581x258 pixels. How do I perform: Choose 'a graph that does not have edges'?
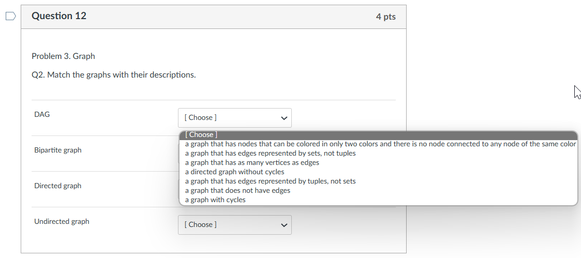[x=378, y=190]
